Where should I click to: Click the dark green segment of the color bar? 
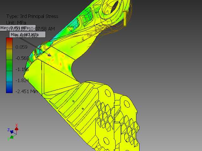[9, 65]
